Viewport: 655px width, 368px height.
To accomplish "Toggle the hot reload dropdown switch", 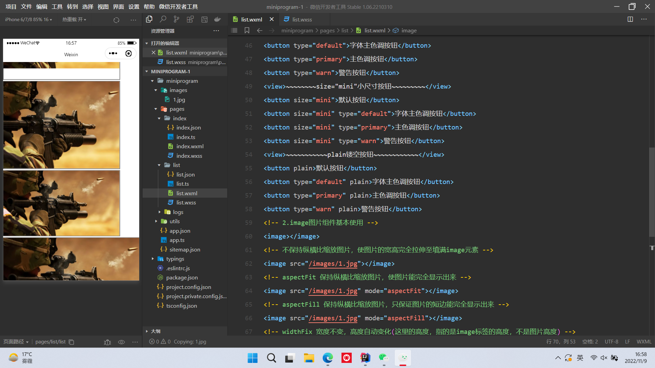I will pyautogui.click(x=74, y=20).
